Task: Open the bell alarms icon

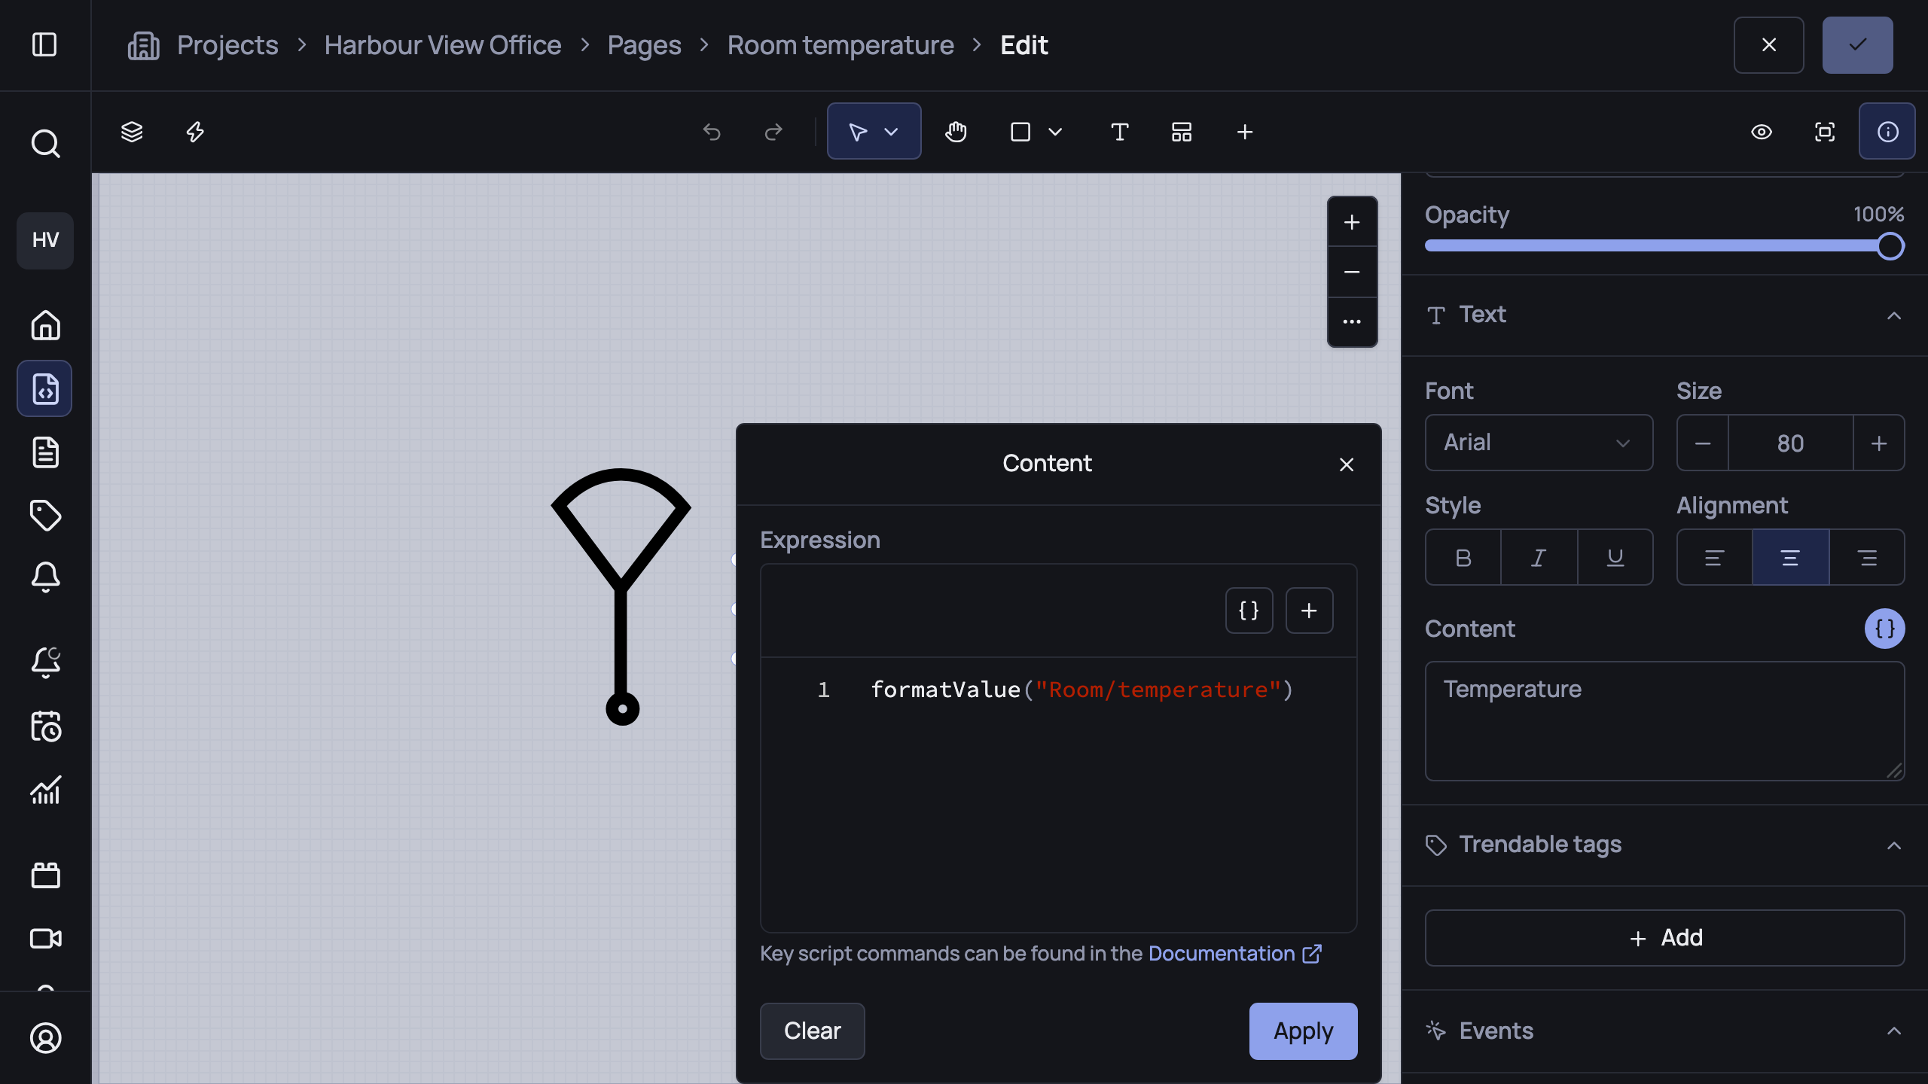Action: coord(45,577)
